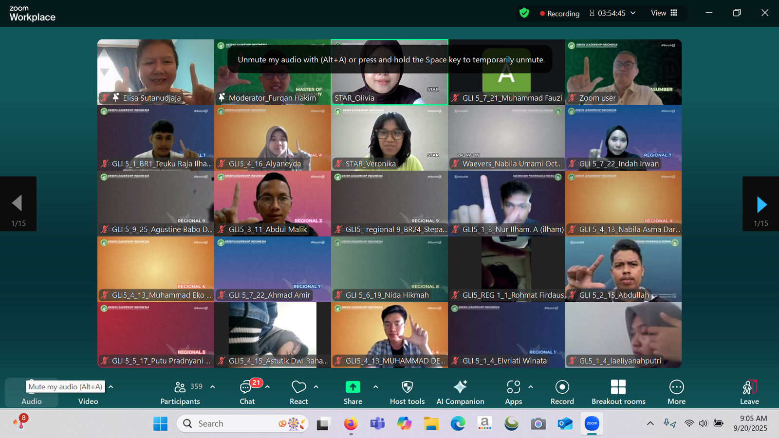Expand the audio options arrow
The image size is (779, 438).
pyautogui.click(x=111, y=387)
